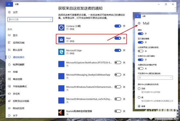Click the 通知和操作 message icon in sidebar
The height and width of the screenshot is (121, 180).
click(x=9, y=57)
